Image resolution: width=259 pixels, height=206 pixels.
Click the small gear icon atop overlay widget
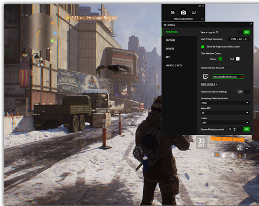200,6
